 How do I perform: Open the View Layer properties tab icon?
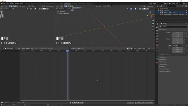point(157,36)
